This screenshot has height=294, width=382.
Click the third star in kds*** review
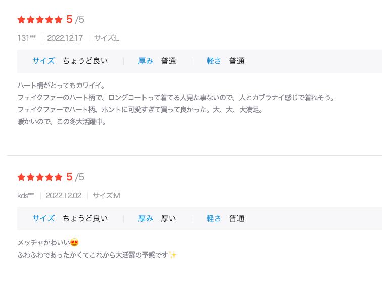[x=40, y=177]
